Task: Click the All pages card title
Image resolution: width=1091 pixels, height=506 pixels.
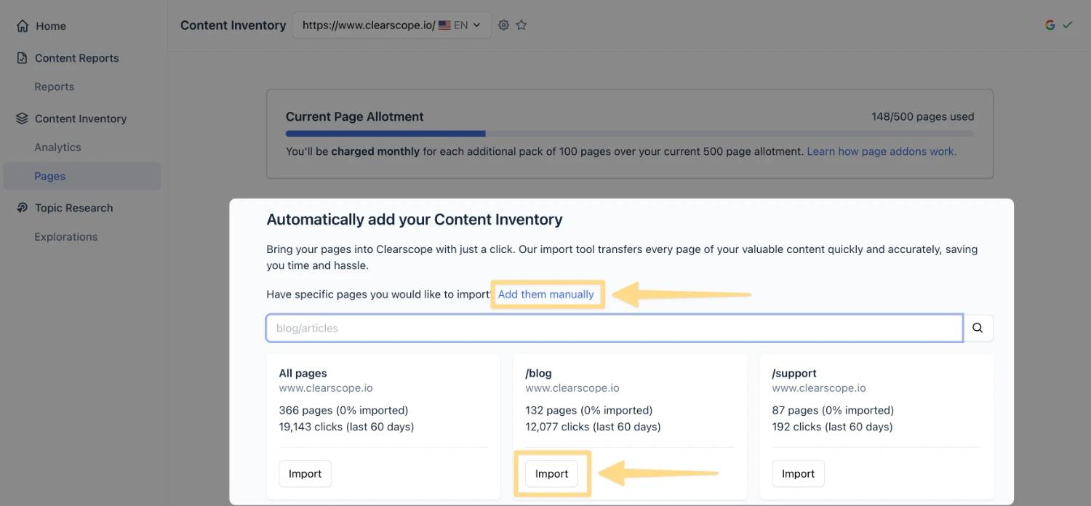Action: [303, 374]
